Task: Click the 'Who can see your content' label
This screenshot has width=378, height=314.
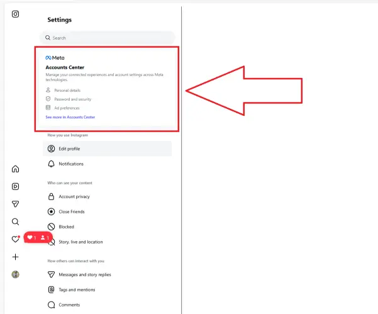Action: [x=70, y=183]
